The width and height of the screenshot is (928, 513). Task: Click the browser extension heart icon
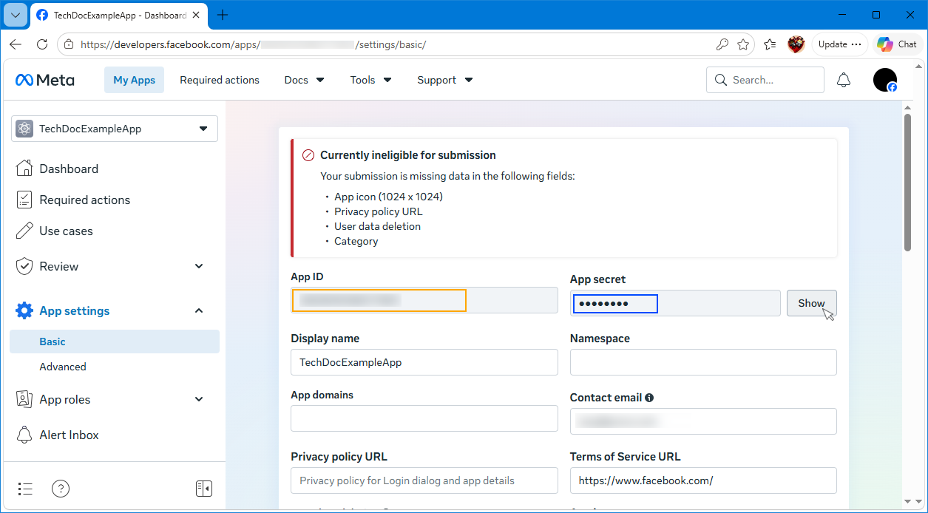pyautogui.click(x=796, y=44)
